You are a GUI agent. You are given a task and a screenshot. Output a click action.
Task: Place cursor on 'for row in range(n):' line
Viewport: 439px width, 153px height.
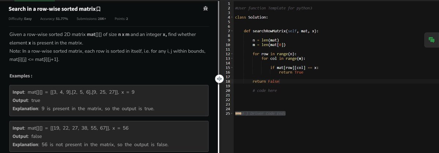coord(275,54)
